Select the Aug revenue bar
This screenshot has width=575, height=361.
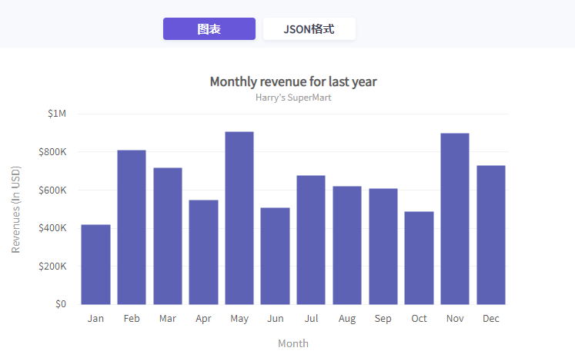tap(347, 245)
